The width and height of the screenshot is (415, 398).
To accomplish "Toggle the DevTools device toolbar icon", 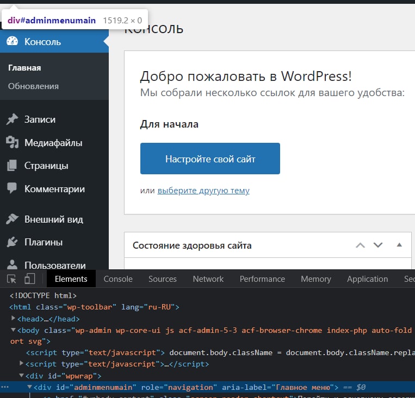I will pos(29,279).
